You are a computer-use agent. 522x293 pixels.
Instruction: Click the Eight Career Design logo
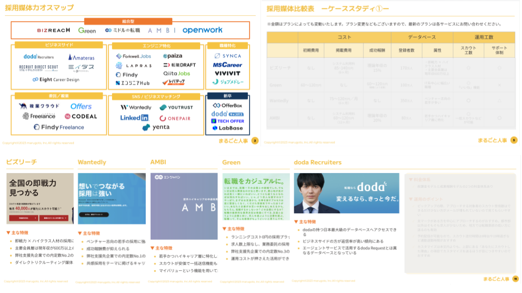click(x=56, y=79)
